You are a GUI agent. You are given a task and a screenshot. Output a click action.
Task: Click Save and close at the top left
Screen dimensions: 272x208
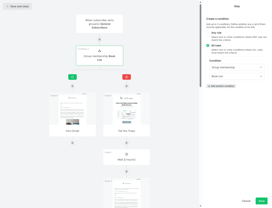pyautogui.click(x=17, y=6)
